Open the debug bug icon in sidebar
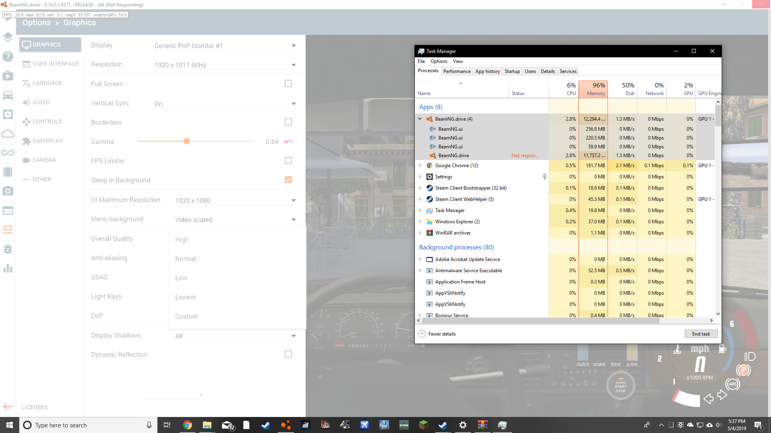The height and width of the screenshot is (433, 771). pos(8,249)
